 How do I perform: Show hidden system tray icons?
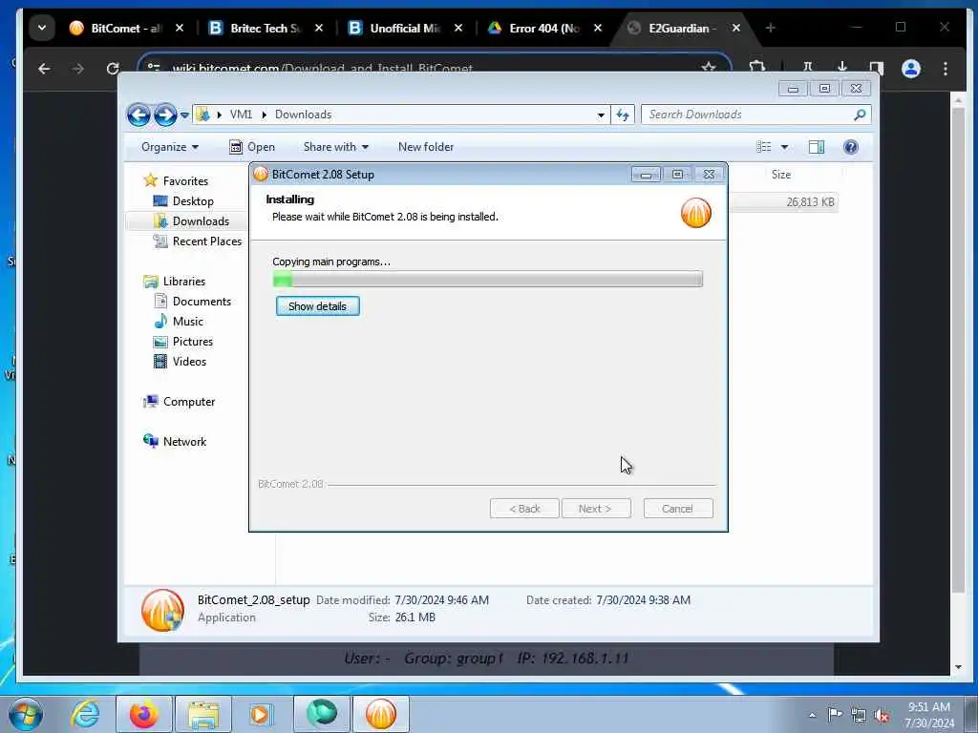coord(812,715)
